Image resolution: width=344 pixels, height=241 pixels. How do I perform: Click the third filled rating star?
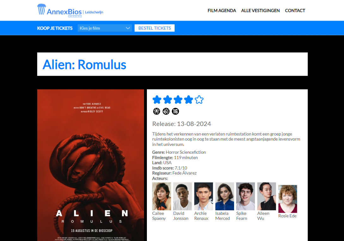coord(178,100)
